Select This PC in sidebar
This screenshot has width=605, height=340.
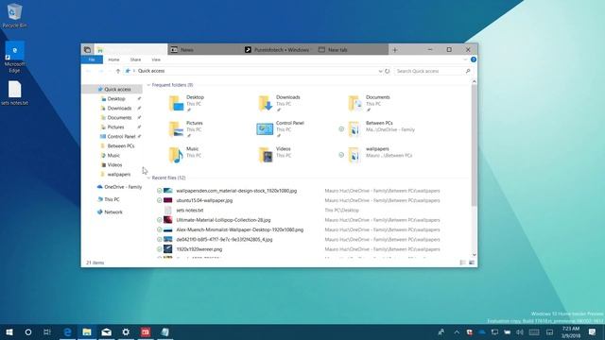click(112, 199)
